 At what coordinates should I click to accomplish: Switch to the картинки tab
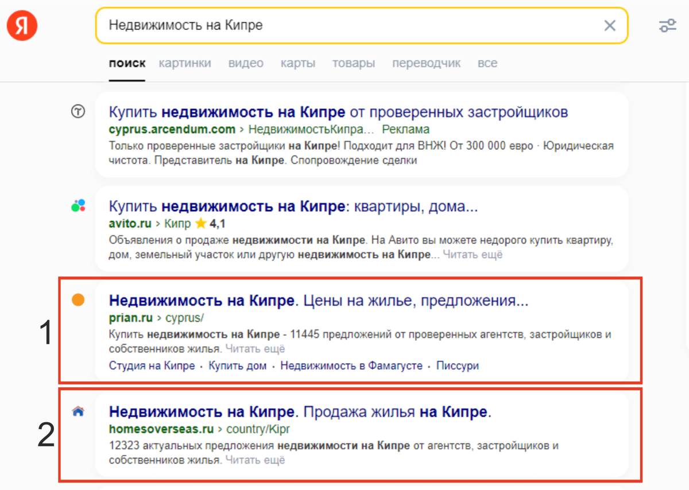pyautogui.click(x=185, y=63)
